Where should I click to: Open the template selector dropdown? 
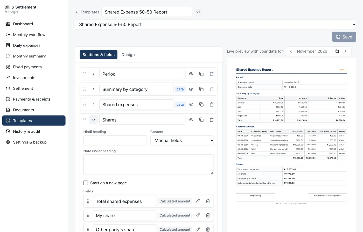(215, 25)
